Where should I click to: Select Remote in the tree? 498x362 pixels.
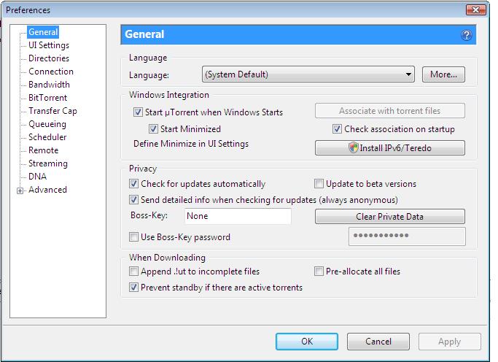(x=43, y=150)
